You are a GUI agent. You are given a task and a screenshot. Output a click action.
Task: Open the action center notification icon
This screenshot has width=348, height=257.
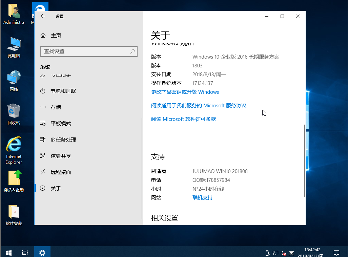coord(336,253)
